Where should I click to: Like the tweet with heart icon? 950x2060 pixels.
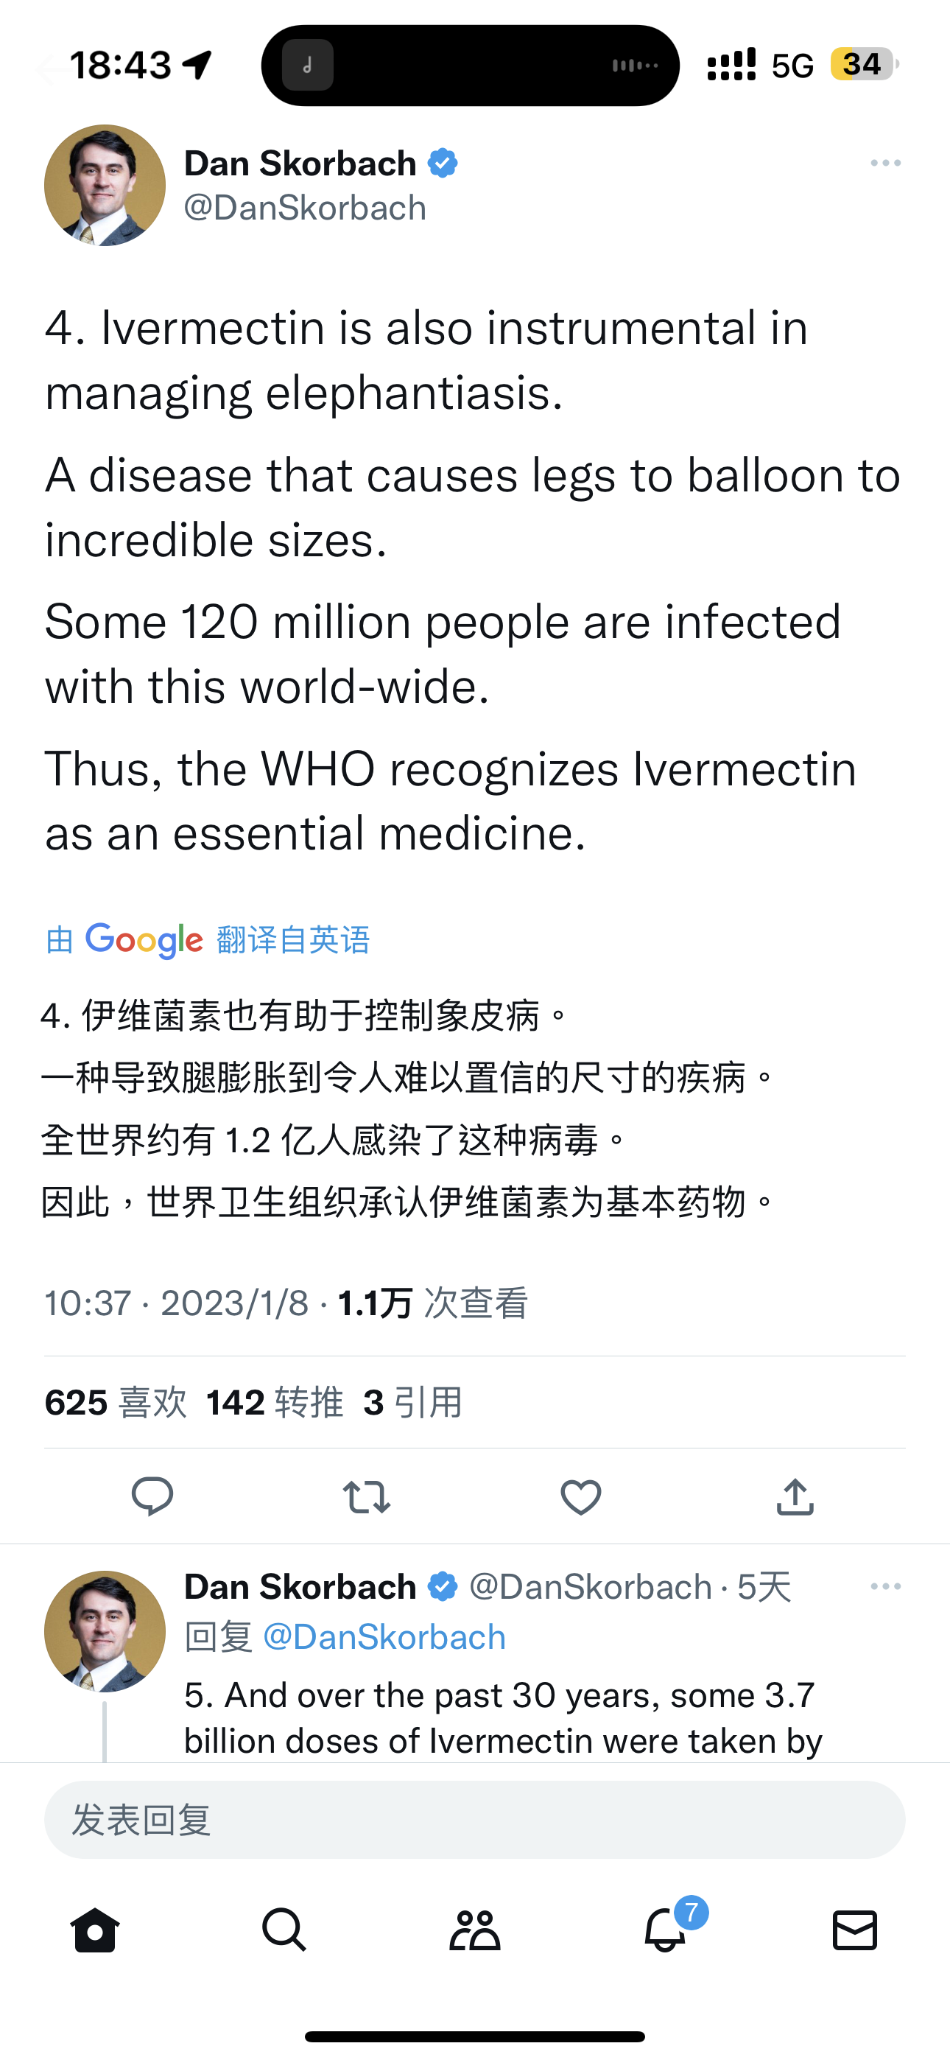(580, 1496)
